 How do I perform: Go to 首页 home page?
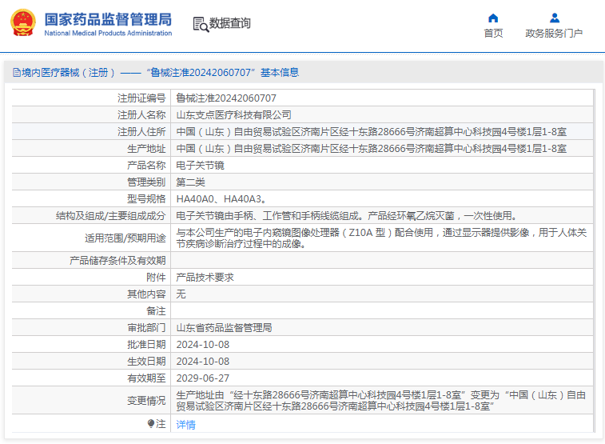pos(493,34)
